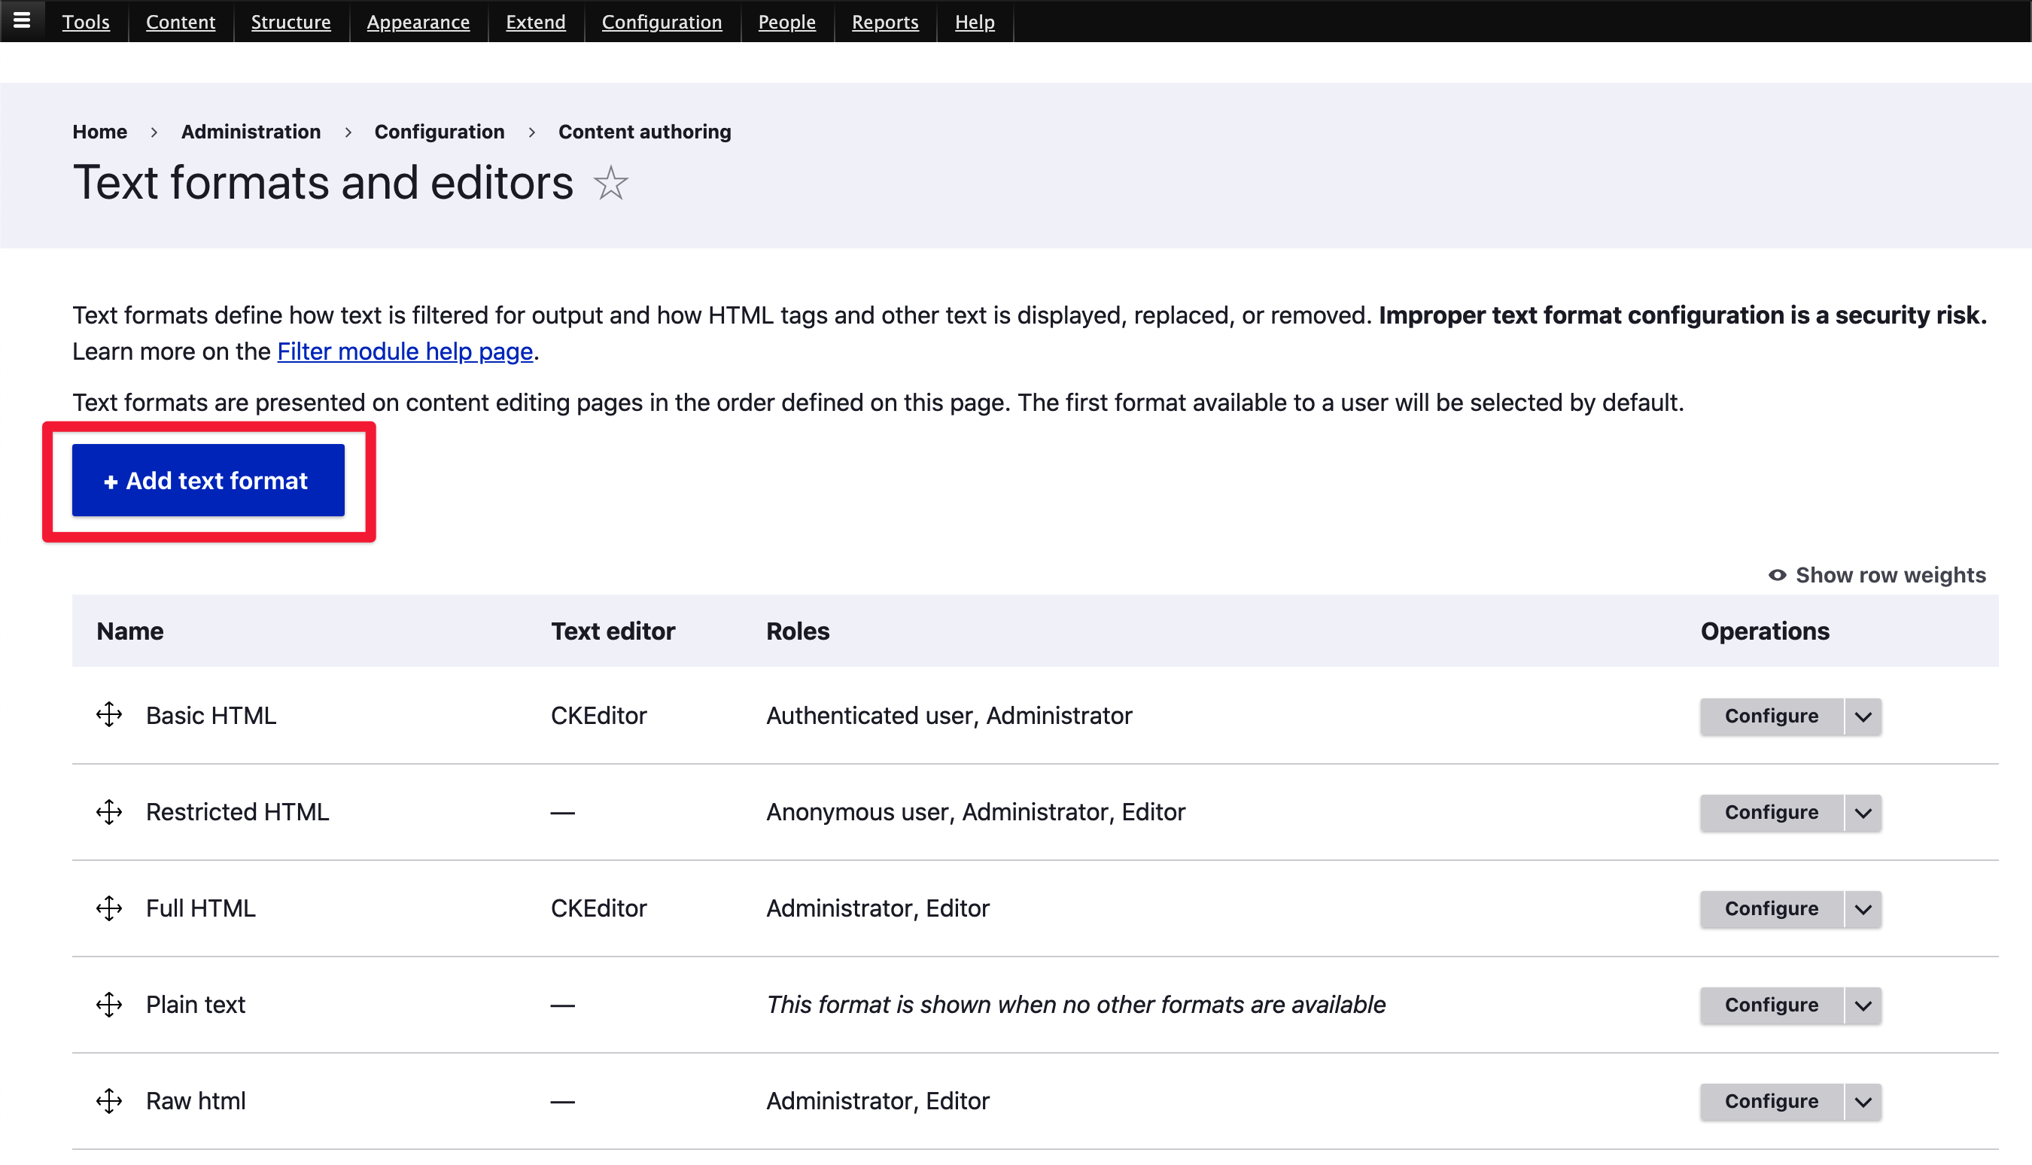
Task: Click the Basic HTML drag handle
Action: pos(109,714)
